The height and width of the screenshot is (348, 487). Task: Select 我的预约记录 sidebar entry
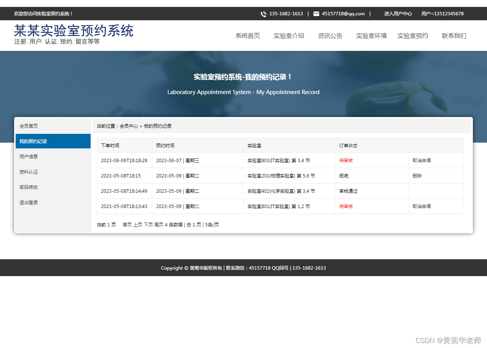pos(33,141)
